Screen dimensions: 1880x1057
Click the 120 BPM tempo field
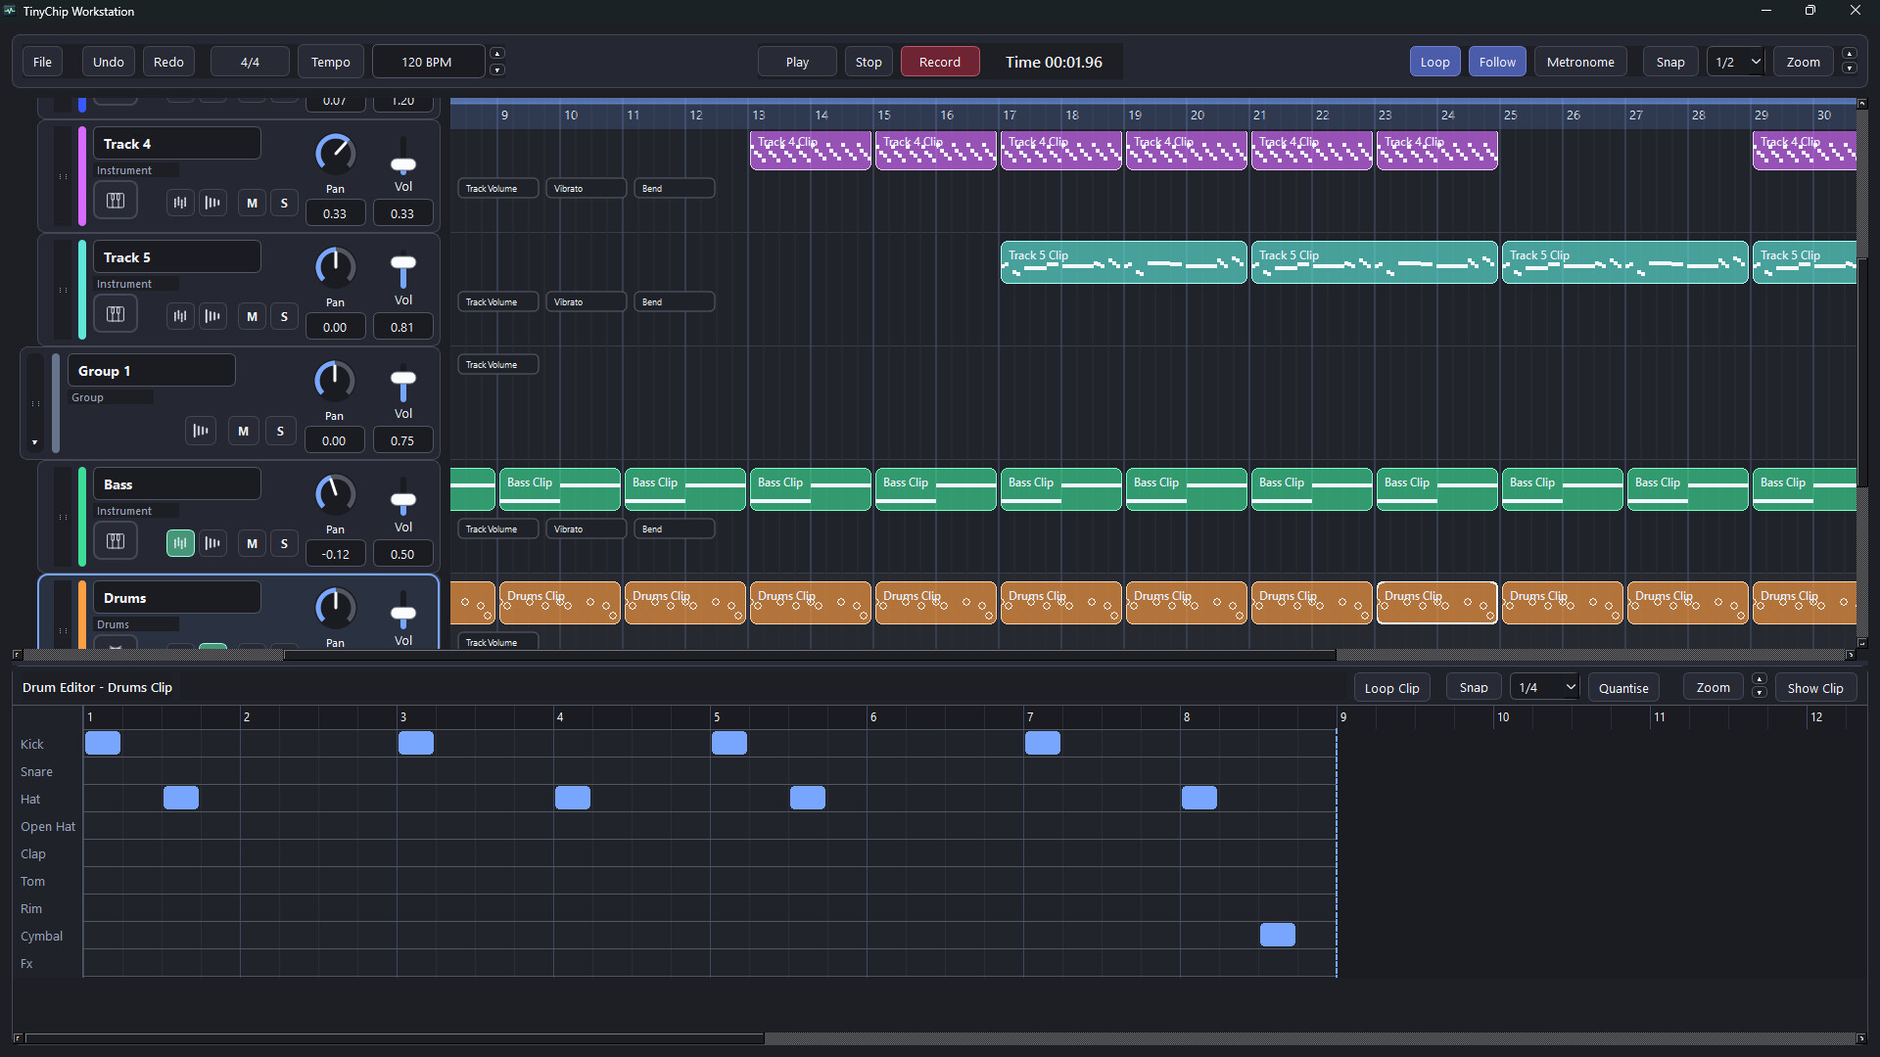(x=427, y=62)
